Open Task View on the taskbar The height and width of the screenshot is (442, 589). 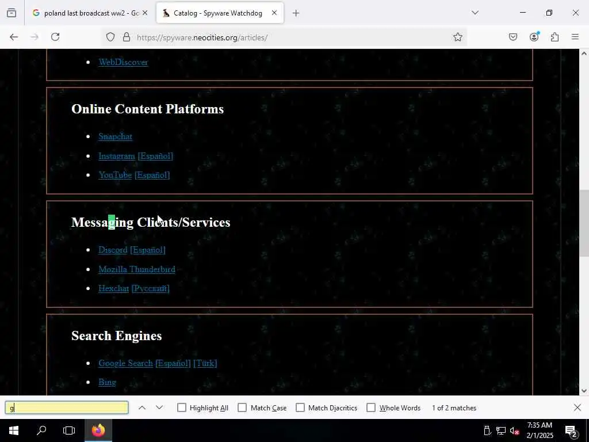click(x=69, y=430)
